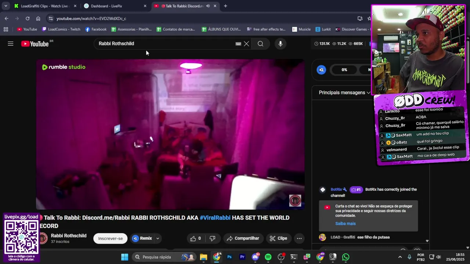The width and height of the screenshot is (470, 264).
Task: Close the LoadGraffiti Clips tab
Action: tap(75, 6)
